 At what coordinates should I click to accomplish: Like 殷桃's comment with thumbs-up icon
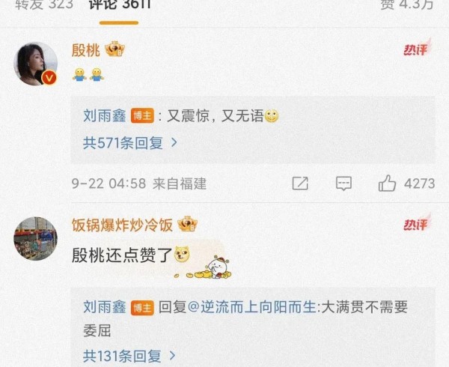pyautogui.click(x=387, y=183)
